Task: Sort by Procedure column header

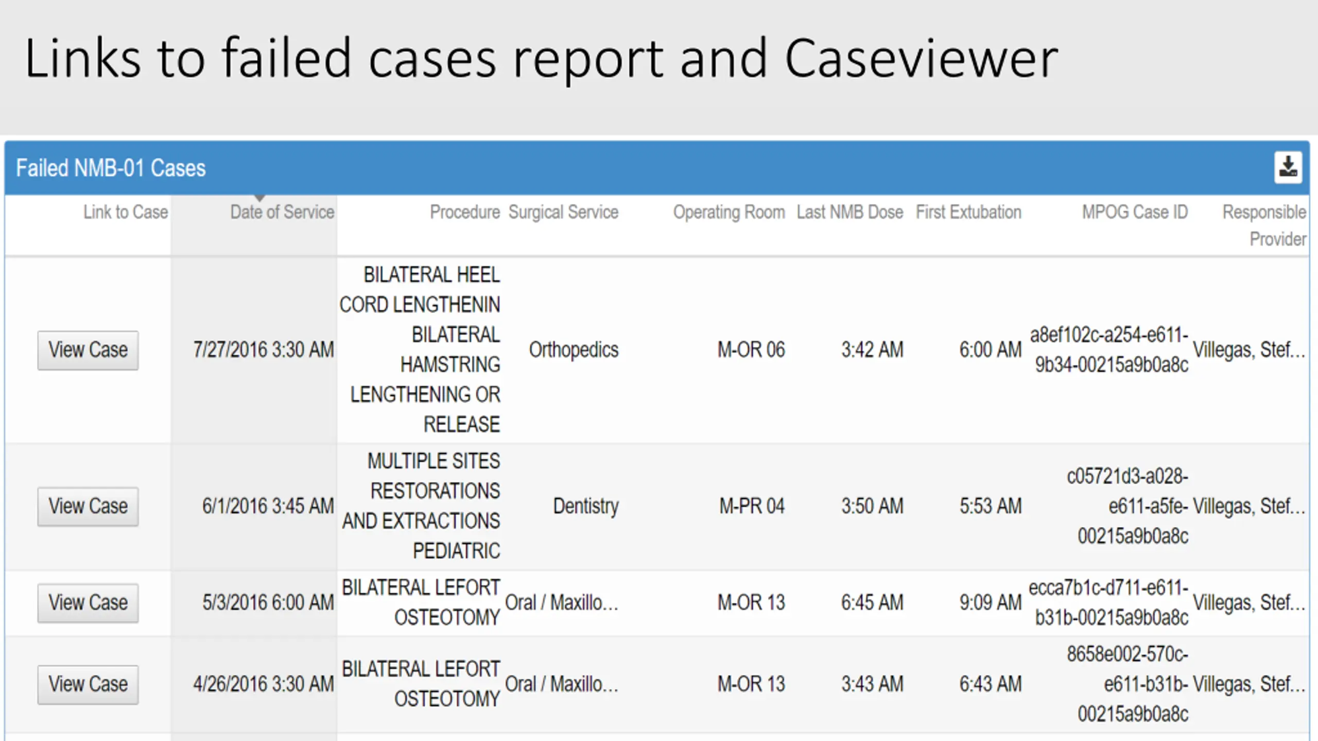Action: [x=464, y=212]
